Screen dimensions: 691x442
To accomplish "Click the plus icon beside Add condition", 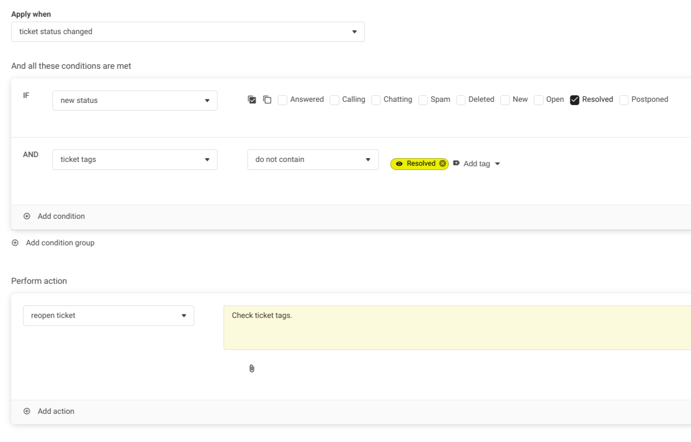I will (x=27, y=216).
